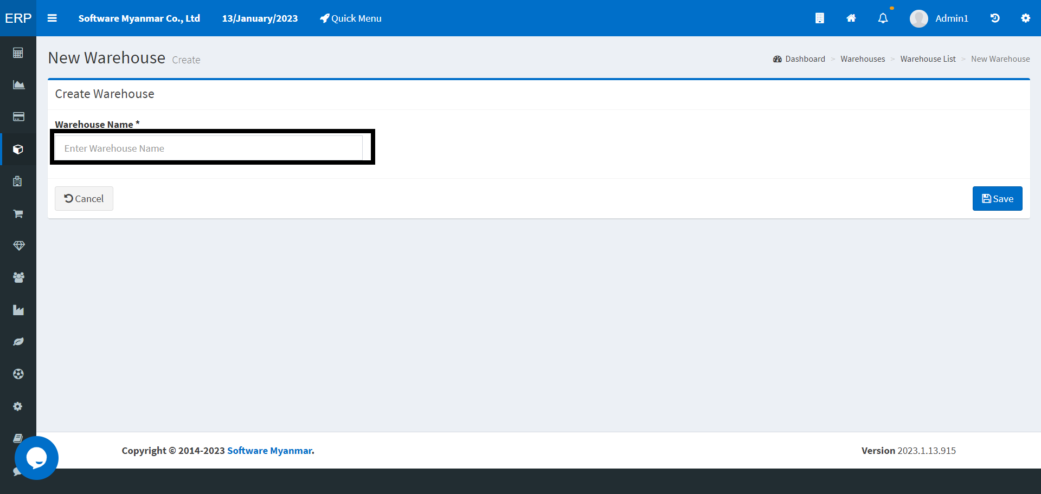This screenshot has height=494, width=1041.
Task: Open shopping cart icon in sidebar
Action: click(x=18, y=213)
